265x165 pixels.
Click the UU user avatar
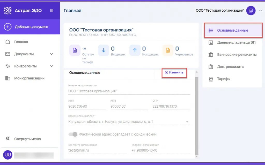click(x=8, y=155)
